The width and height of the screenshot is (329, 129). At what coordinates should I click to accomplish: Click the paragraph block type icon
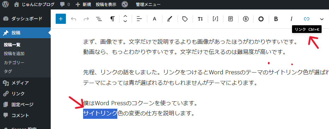coord(112,19)
